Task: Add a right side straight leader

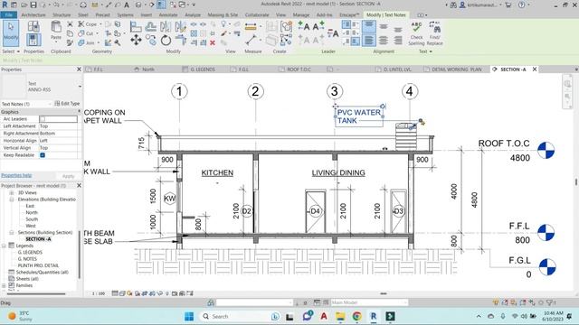Action: pyautogui.click(x=318, y=26)
